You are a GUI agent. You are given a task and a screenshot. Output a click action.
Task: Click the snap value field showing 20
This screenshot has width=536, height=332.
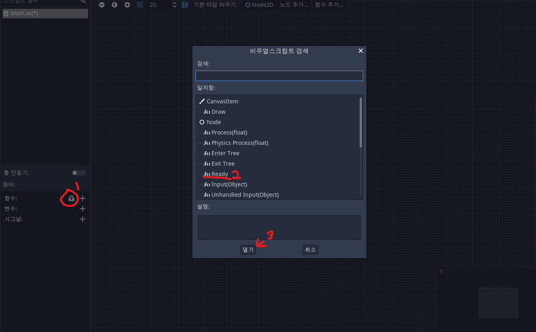point(159,5)
